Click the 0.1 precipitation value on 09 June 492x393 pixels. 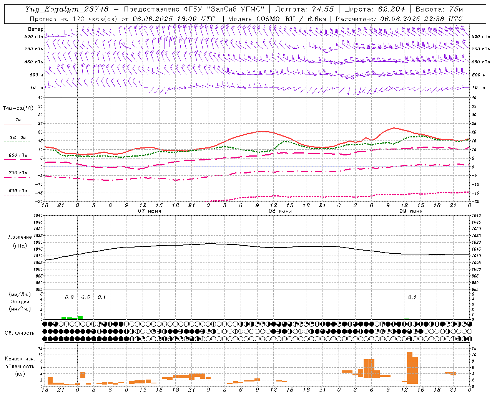412,297
